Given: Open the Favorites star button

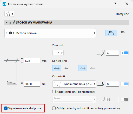Looking at the screenshot, I should 9,14.
